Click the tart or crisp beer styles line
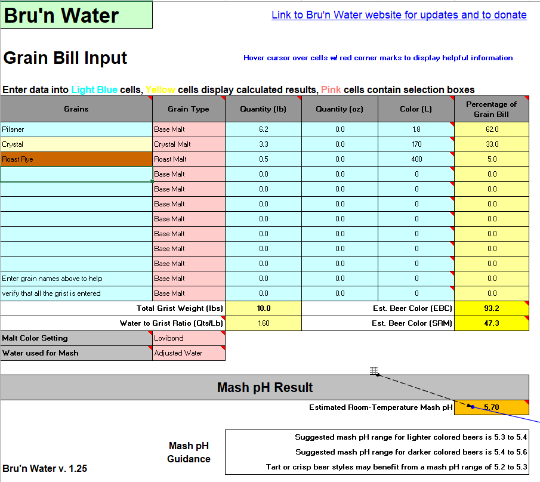This screenshot has height=482, width=540. (x=396, y=467)
